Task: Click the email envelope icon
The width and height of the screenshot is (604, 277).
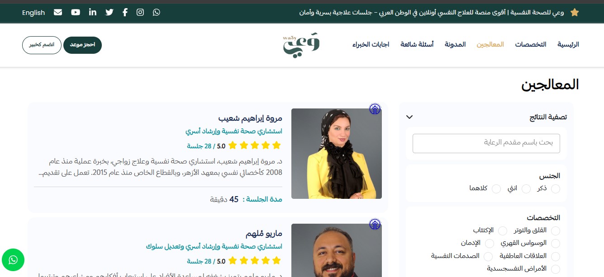Action: click(x=58, y=12)
